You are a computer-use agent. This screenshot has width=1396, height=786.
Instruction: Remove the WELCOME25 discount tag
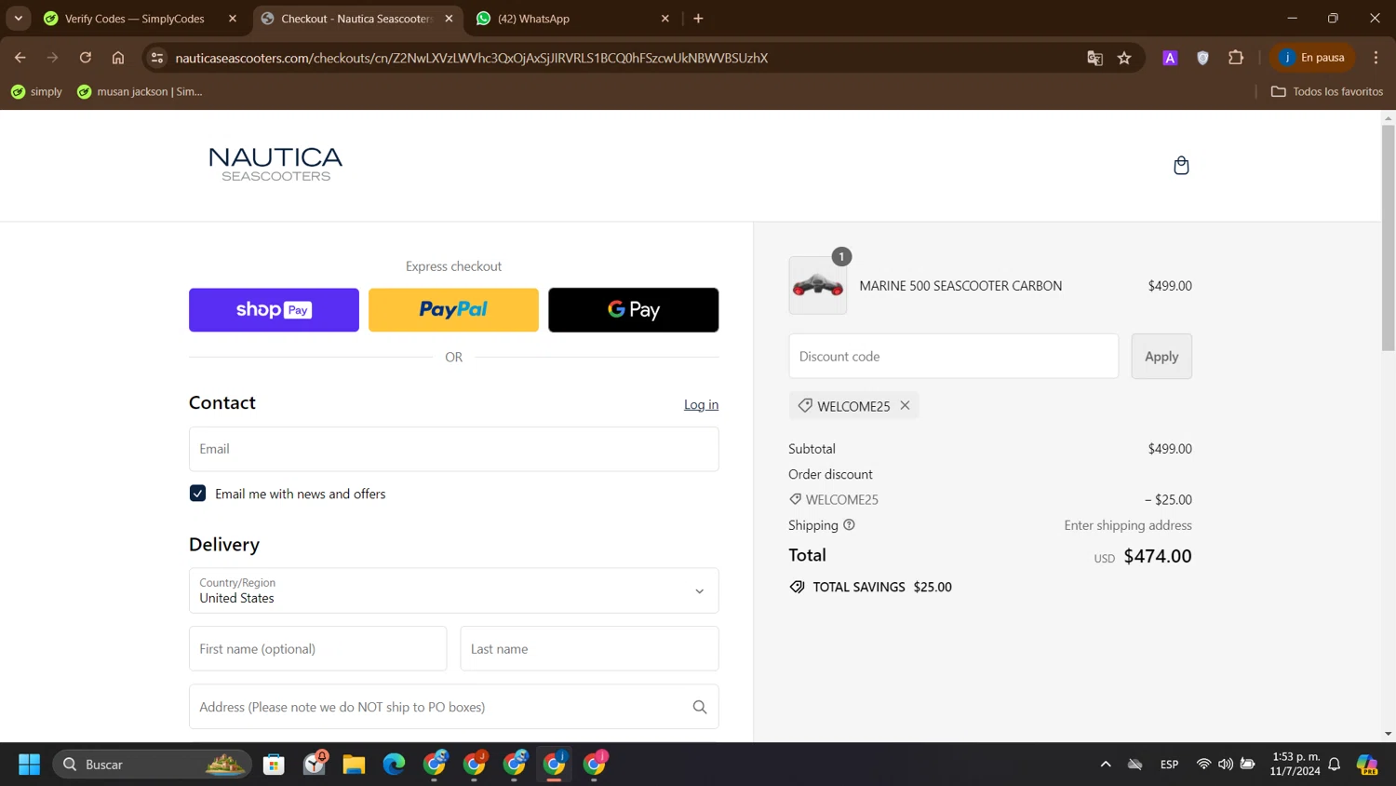905,405
